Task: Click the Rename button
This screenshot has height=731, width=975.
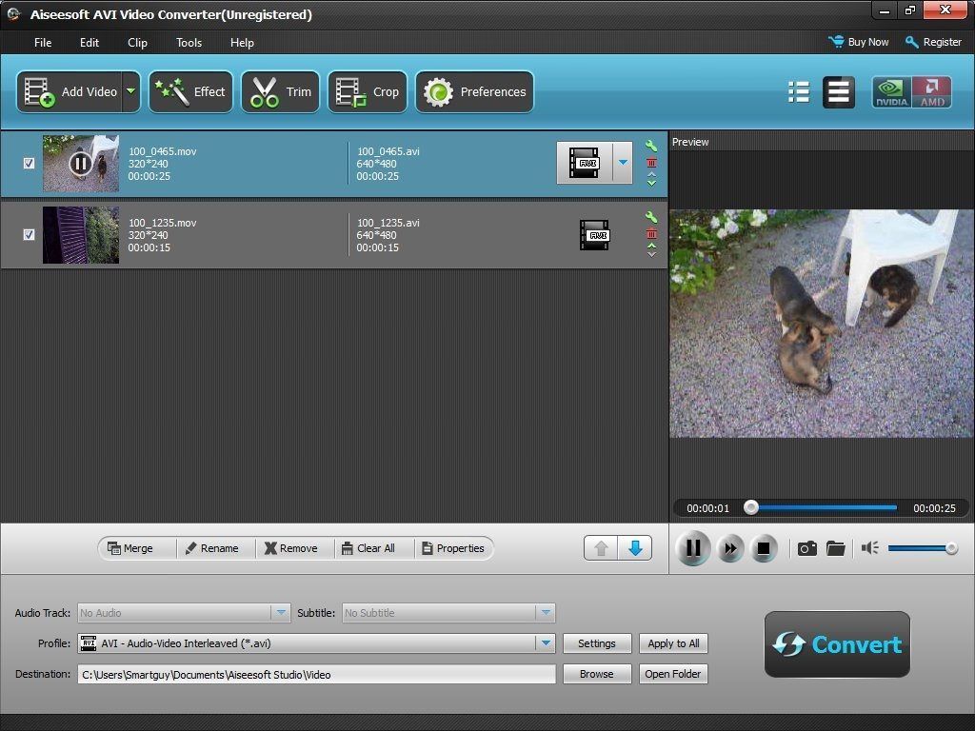Action: click(x=212, y=548)
